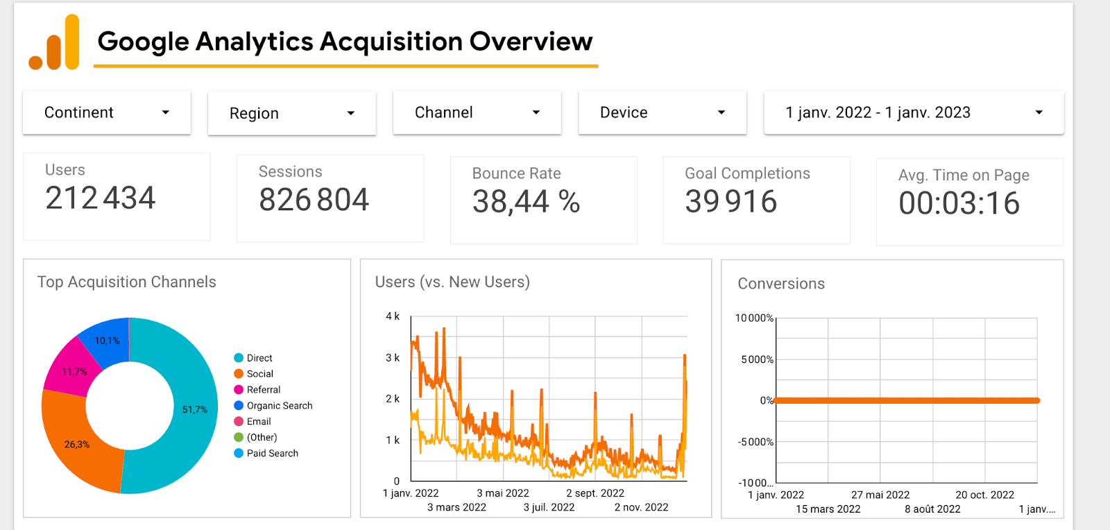This screenshot has height=530, width=1110.
Task: Click the 8 août 2022 axis label
Action: (933, 509)
